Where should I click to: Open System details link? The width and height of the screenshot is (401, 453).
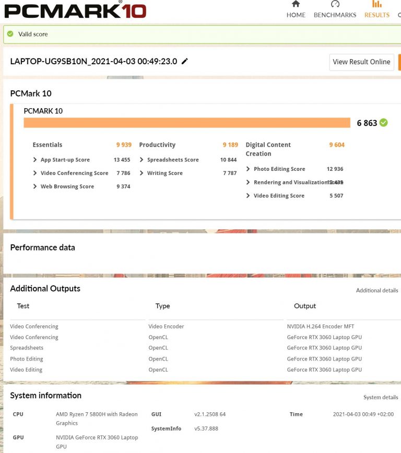[381, 398]
